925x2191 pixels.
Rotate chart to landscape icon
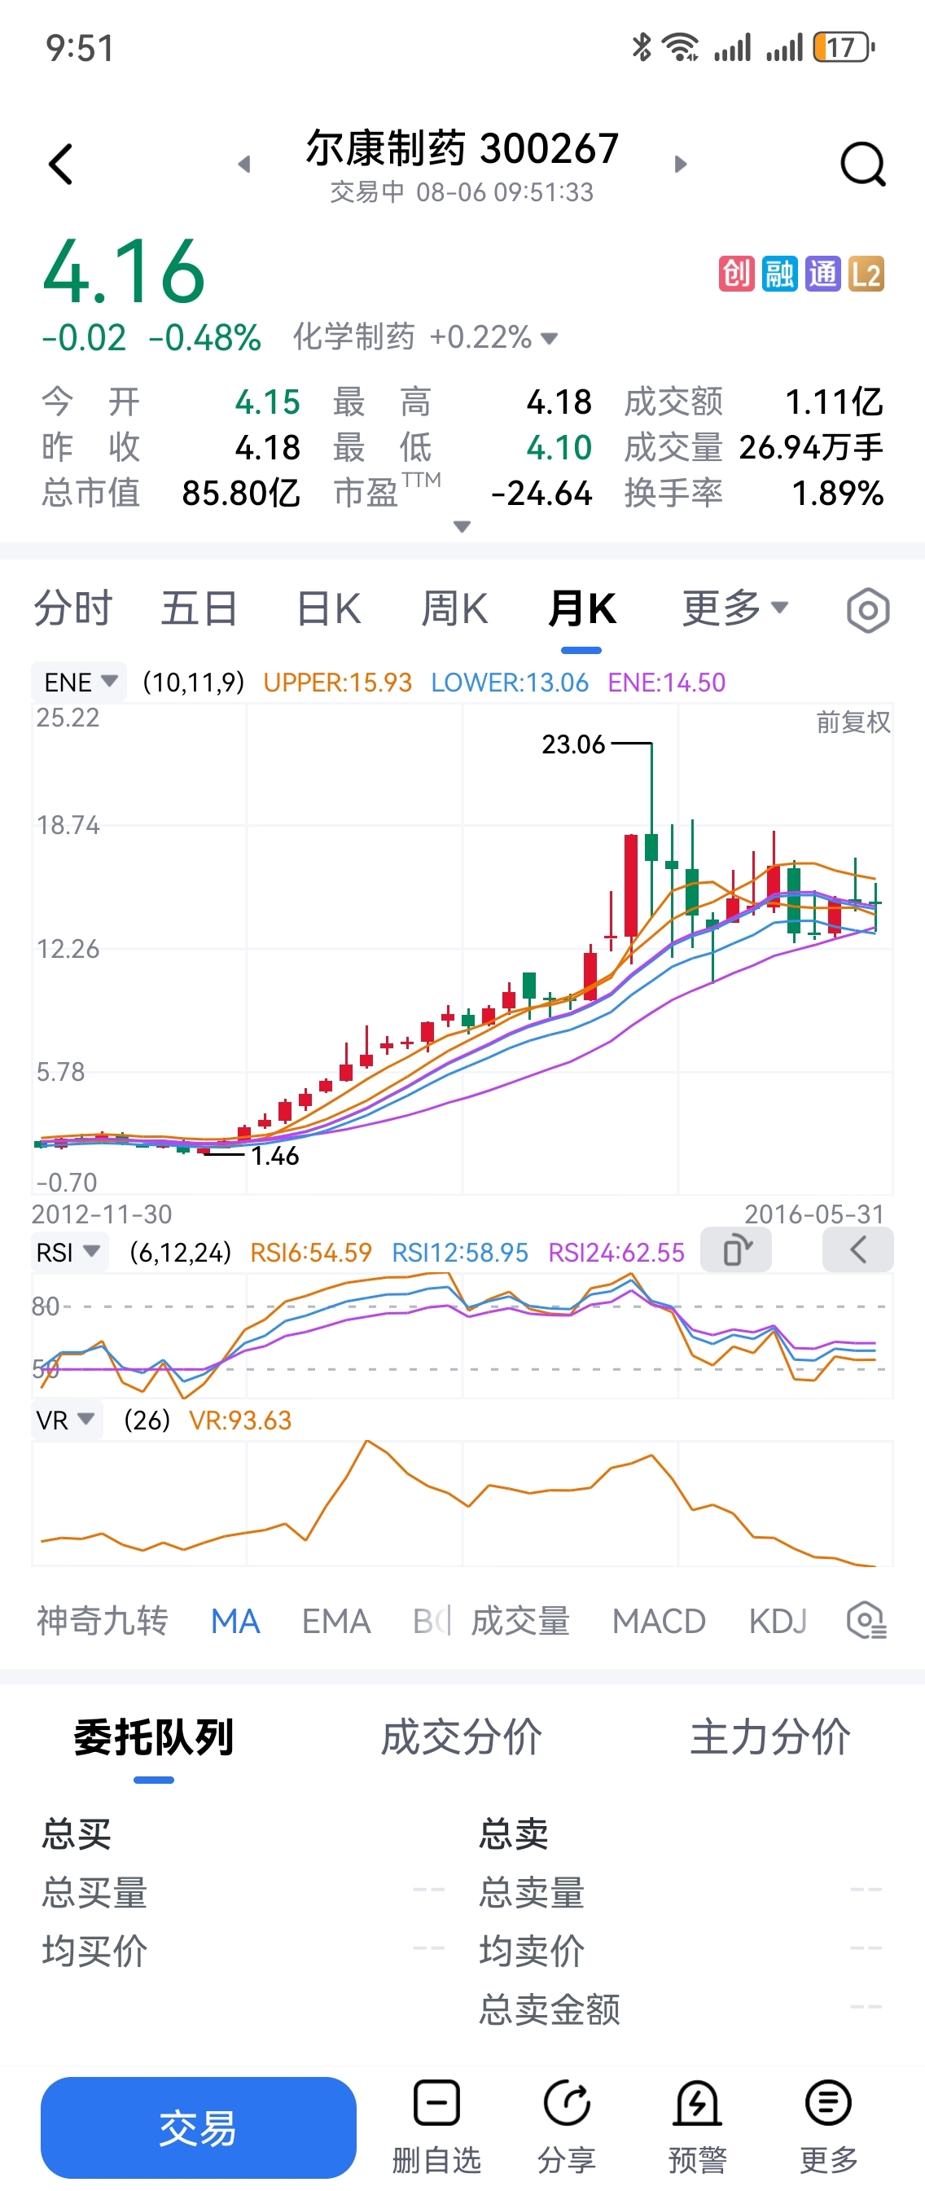[736, 1250]
